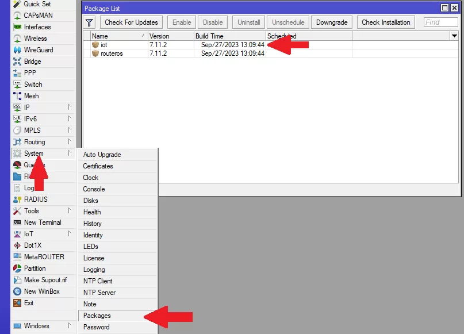Click the Check Installation button

click(386, 22)
